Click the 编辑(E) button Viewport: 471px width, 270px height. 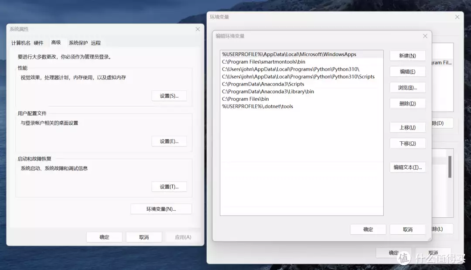(408, 72)
